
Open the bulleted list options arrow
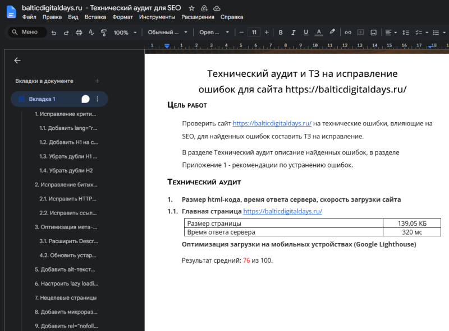[444, 32]
